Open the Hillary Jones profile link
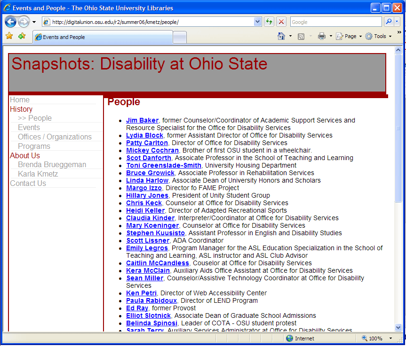The width and height of the screenshot is (406, 346). point(147,195)
